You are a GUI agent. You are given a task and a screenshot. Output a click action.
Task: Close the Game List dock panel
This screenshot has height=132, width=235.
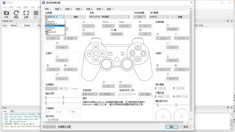coord(231,21)
